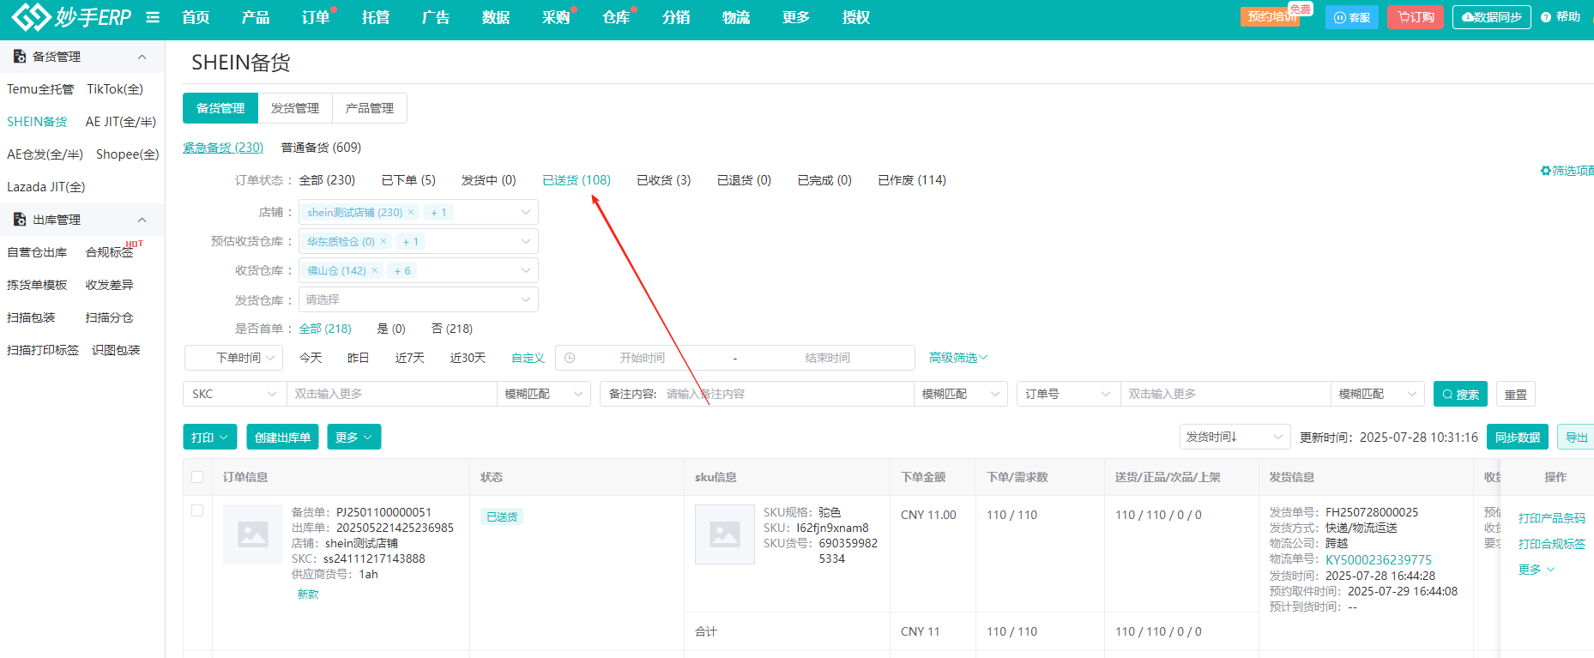1594x658 pixels.
Task: Click the 开始时间 start date field
Action: [642, 358]
